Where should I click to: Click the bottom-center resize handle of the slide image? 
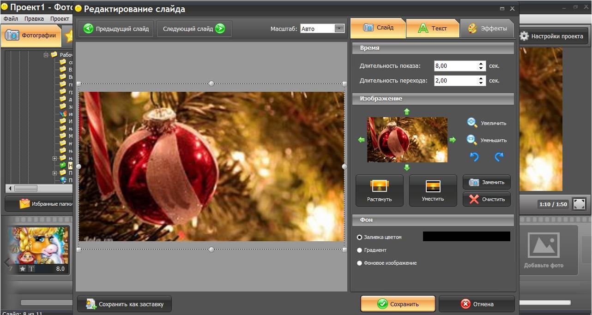pos(211,250)
